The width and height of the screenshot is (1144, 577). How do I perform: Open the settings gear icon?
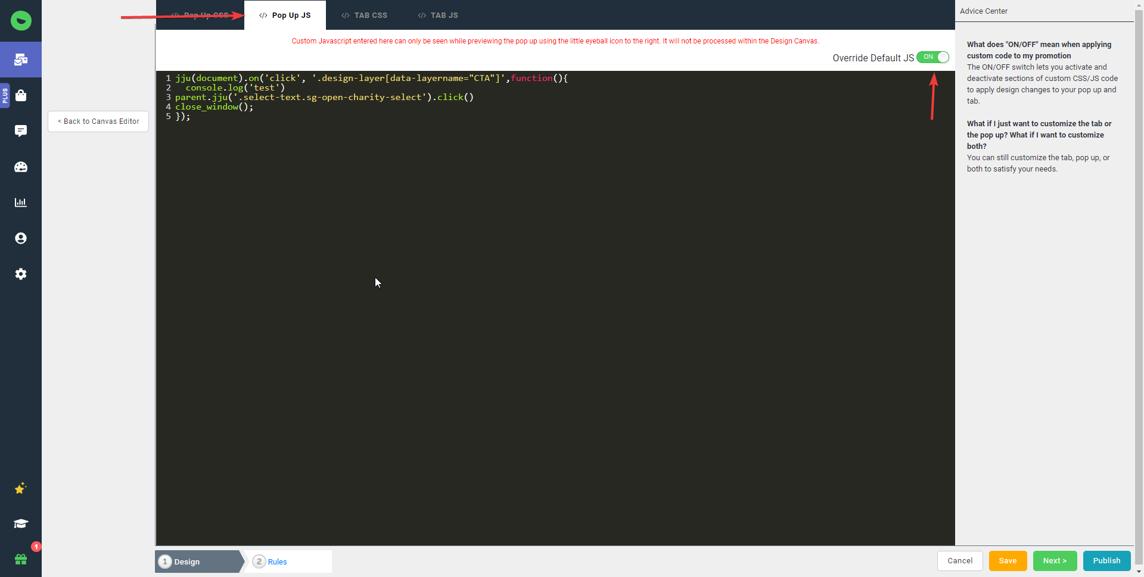click(21, 274)
